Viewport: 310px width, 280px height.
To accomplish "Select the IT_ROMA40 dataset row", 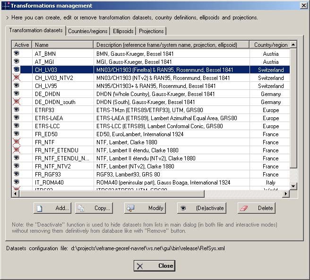I will [49, 183].
